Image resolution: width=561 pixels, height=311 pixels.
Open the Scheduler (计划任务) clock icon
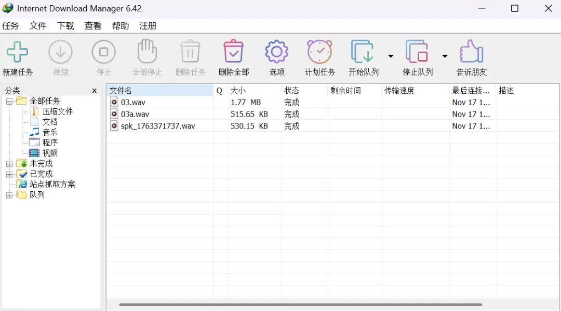(x=320, y=51)
